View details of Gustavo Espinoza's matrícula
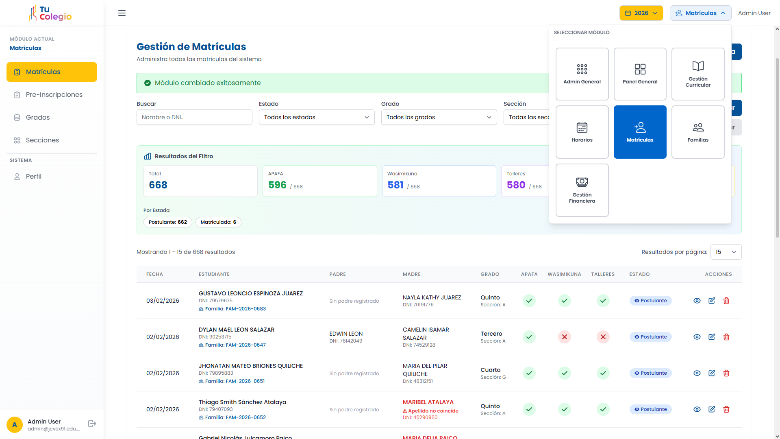 (x=697, y=301)
